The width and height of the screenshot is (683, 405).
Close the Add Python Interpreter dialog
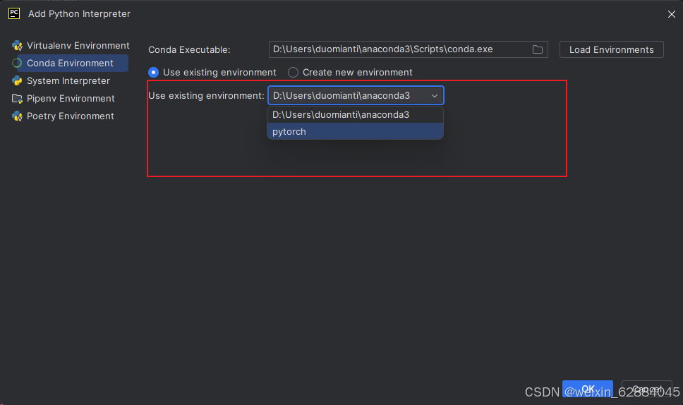(x=671, y=14)
